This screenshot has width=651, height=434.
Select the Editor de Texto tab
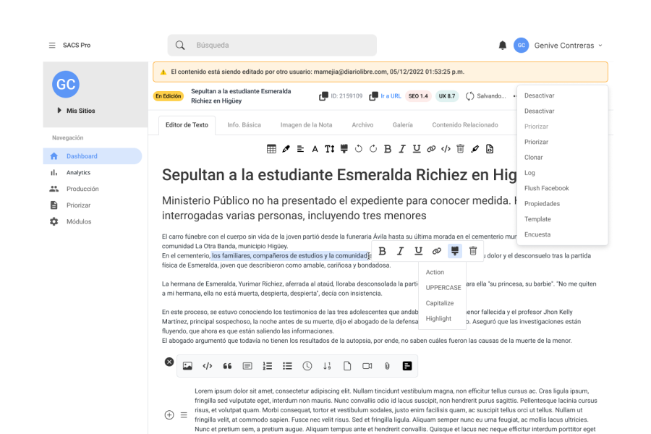pos(187,125)
